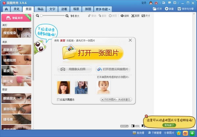197x137 pixels.
Task: Click the yellow star favorite icon
Action: tap(179, 133)
